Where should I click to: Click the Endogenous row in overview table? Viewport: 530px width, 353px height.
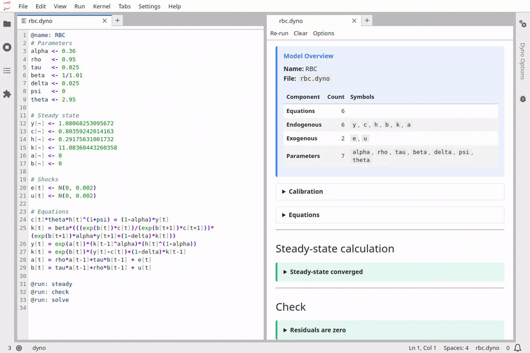(390, 125)
